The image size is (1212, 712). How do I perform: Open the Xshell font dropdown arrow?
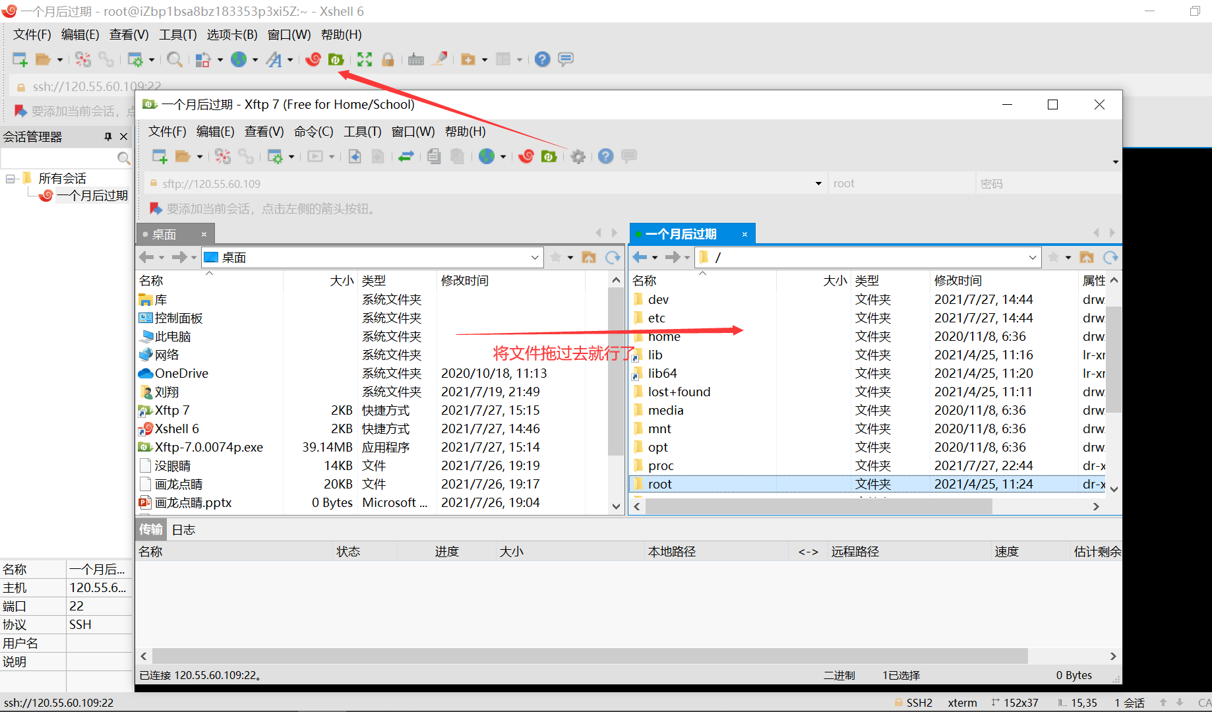tap(290, 59)
